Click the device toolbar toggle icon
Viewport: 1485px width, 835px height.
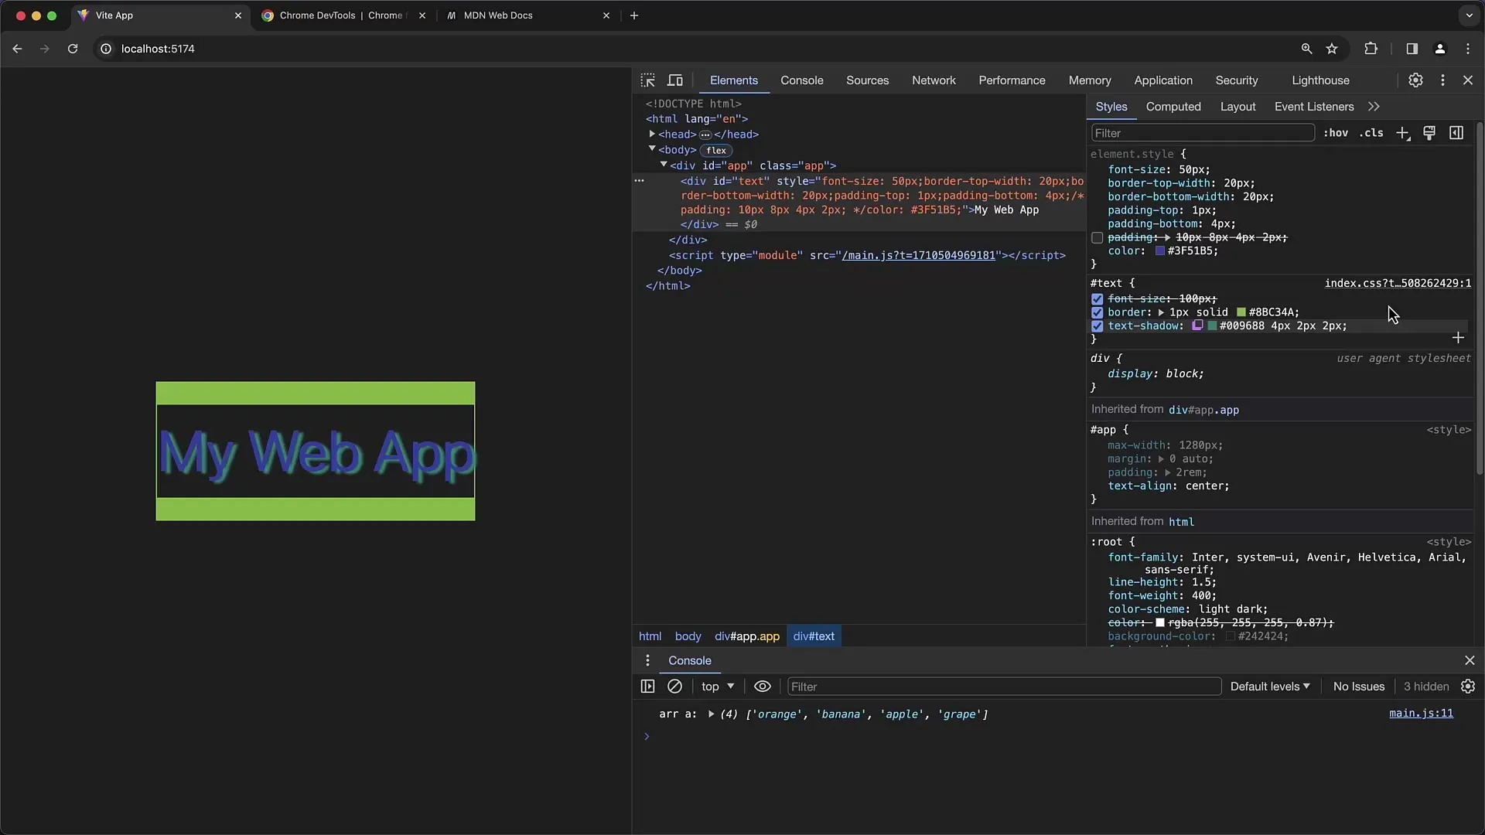[674, 80]
